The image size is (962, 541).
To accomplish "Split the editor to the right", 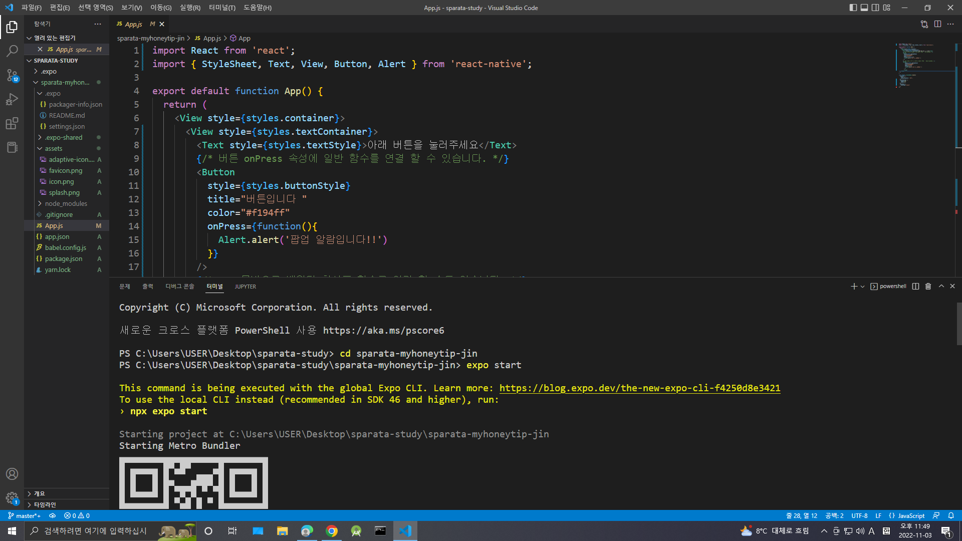I will pos(937,24).
